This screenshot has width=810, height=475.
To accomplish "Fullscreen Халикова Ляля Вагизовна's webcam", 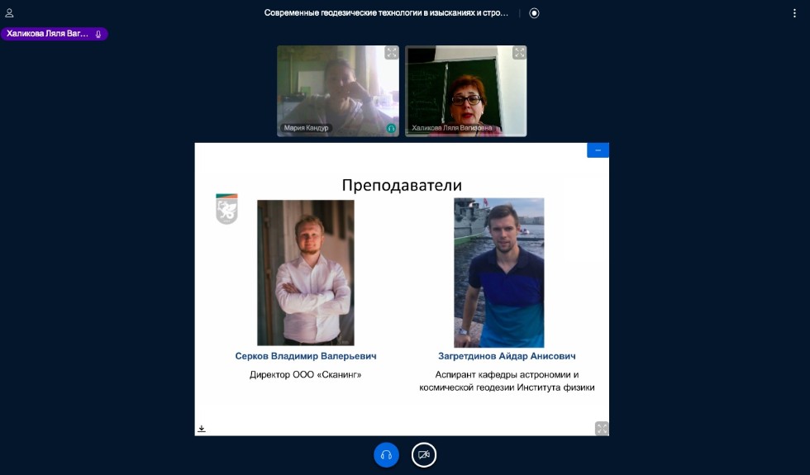I will point(519,53).
